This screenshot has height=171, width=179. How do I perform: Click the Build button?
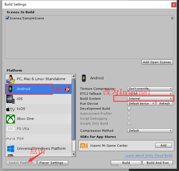[126, 163]
